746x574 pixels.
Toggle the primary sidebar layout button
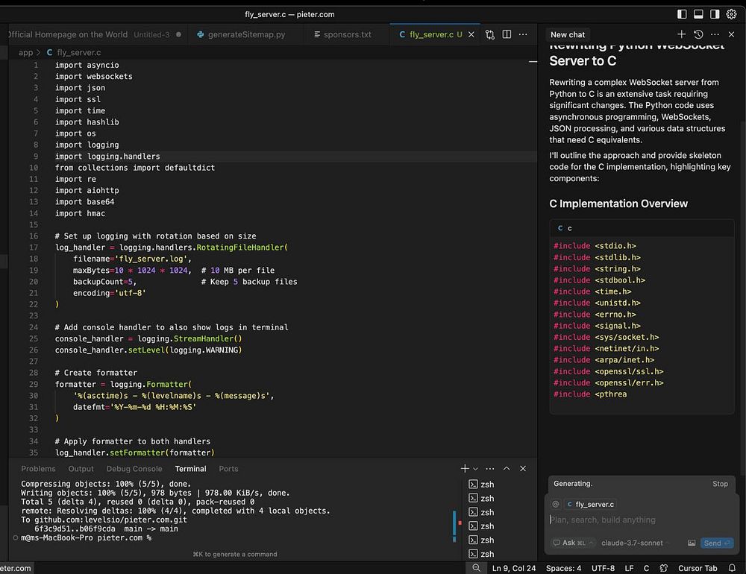682,14
